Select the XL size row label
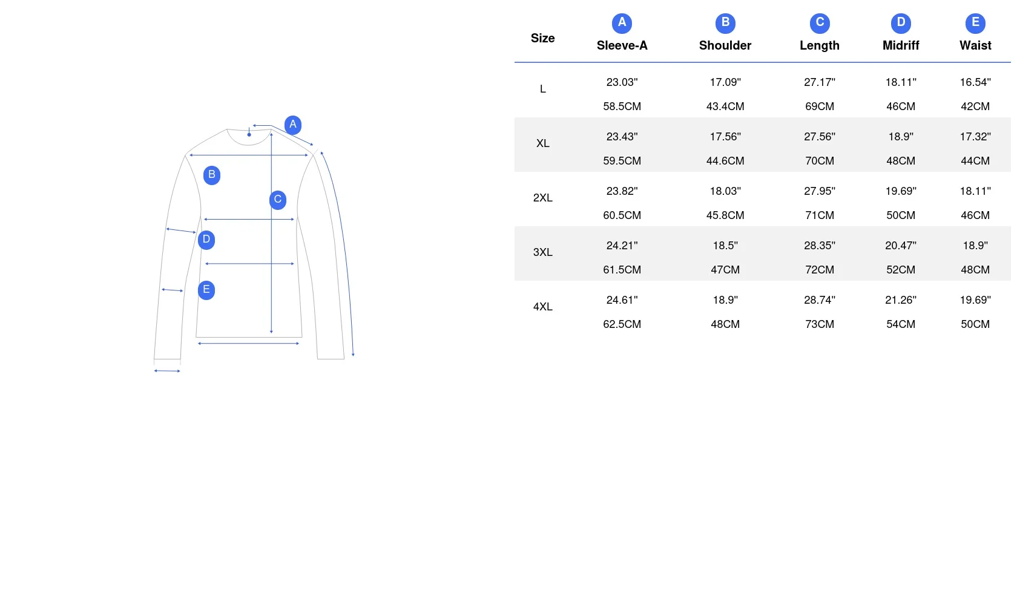 pos(543,143)
